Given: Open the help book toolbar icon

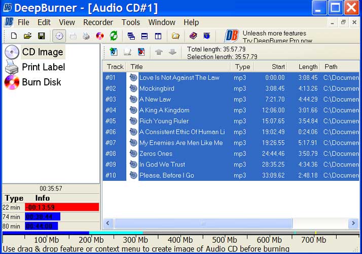Looking at the screenshot, I should point(193,36).
